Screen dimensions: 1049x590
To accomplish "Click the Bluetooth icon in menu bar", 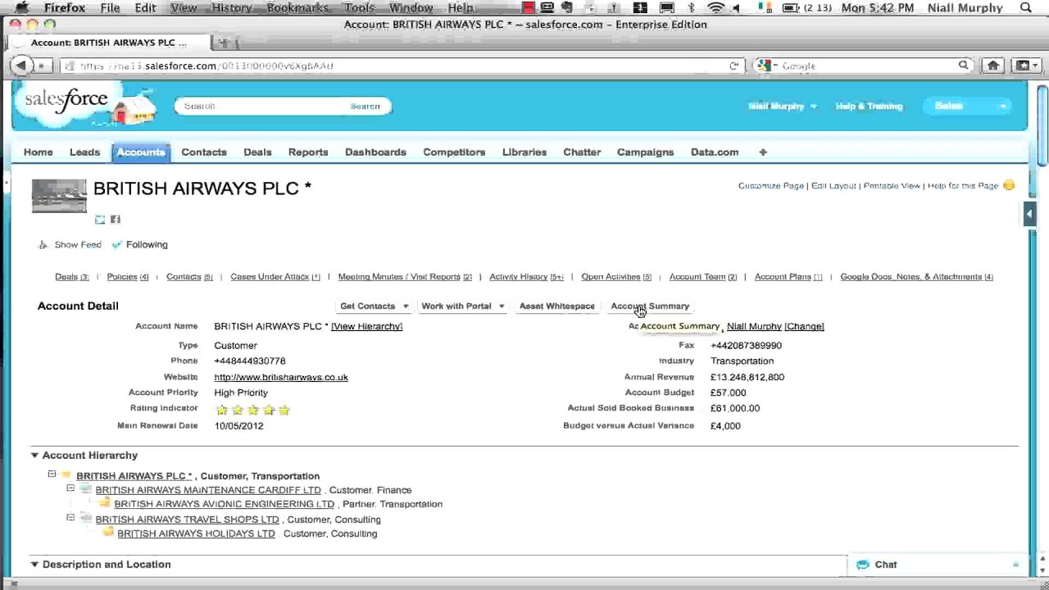I will tap(691, 8).
